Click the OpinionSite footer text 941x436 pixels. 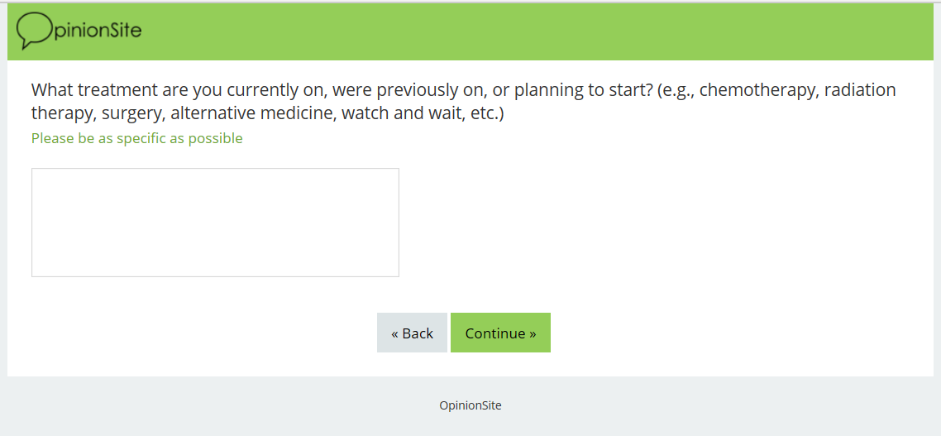470,405
